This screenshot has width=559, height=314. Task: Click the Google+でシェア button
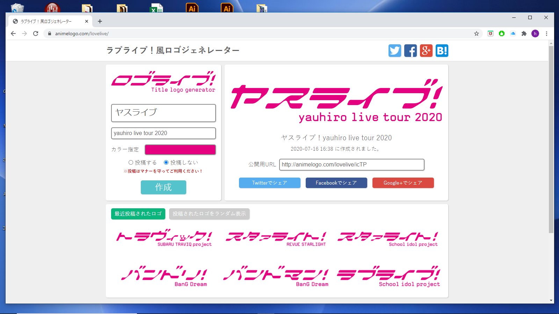pos(403,183)
